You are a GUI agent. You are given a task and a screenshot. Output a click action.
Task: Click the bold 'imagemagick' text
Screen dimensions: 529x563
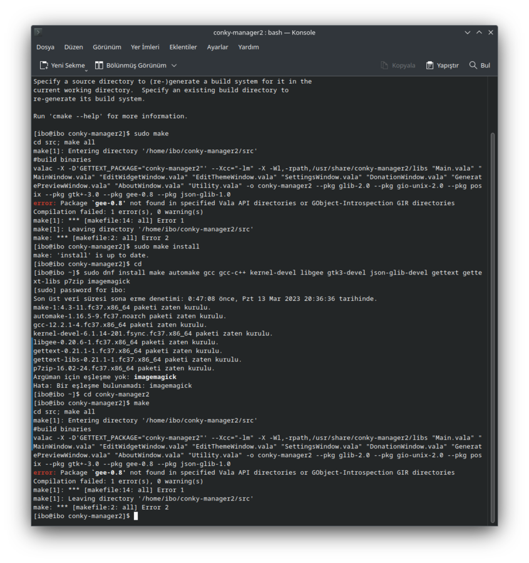point(155,377)
